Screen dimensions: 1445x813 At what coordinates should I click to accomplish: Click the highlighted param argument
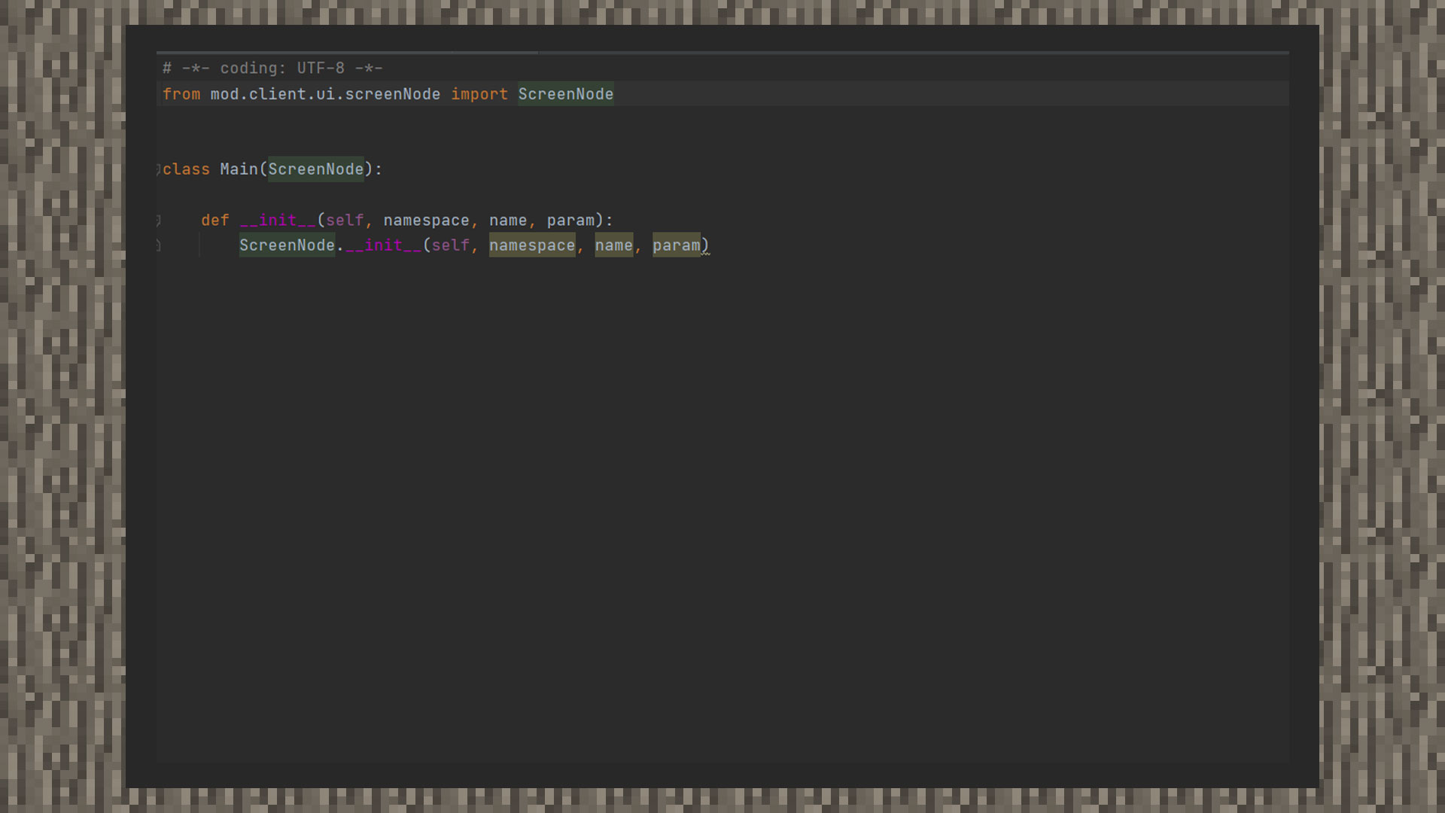(677, 245)
